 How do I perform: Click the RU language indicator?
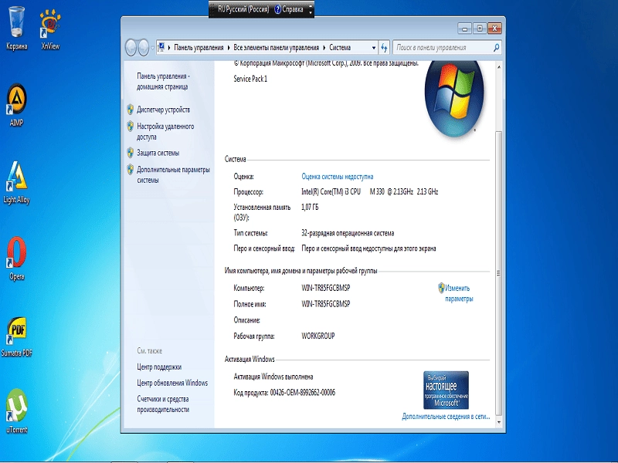click(222, 9)
